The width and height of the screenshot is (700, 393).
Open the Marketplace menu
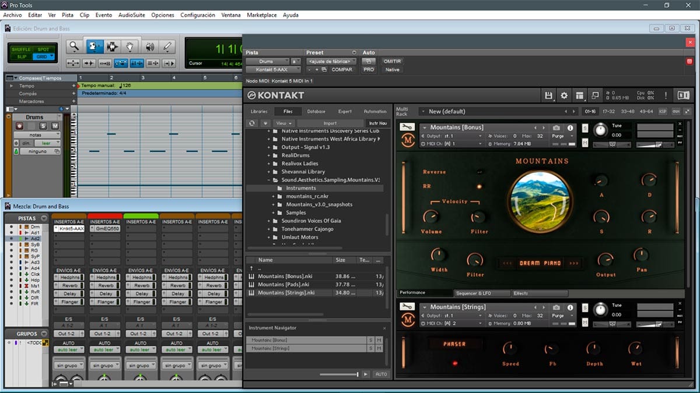[262, 15]
